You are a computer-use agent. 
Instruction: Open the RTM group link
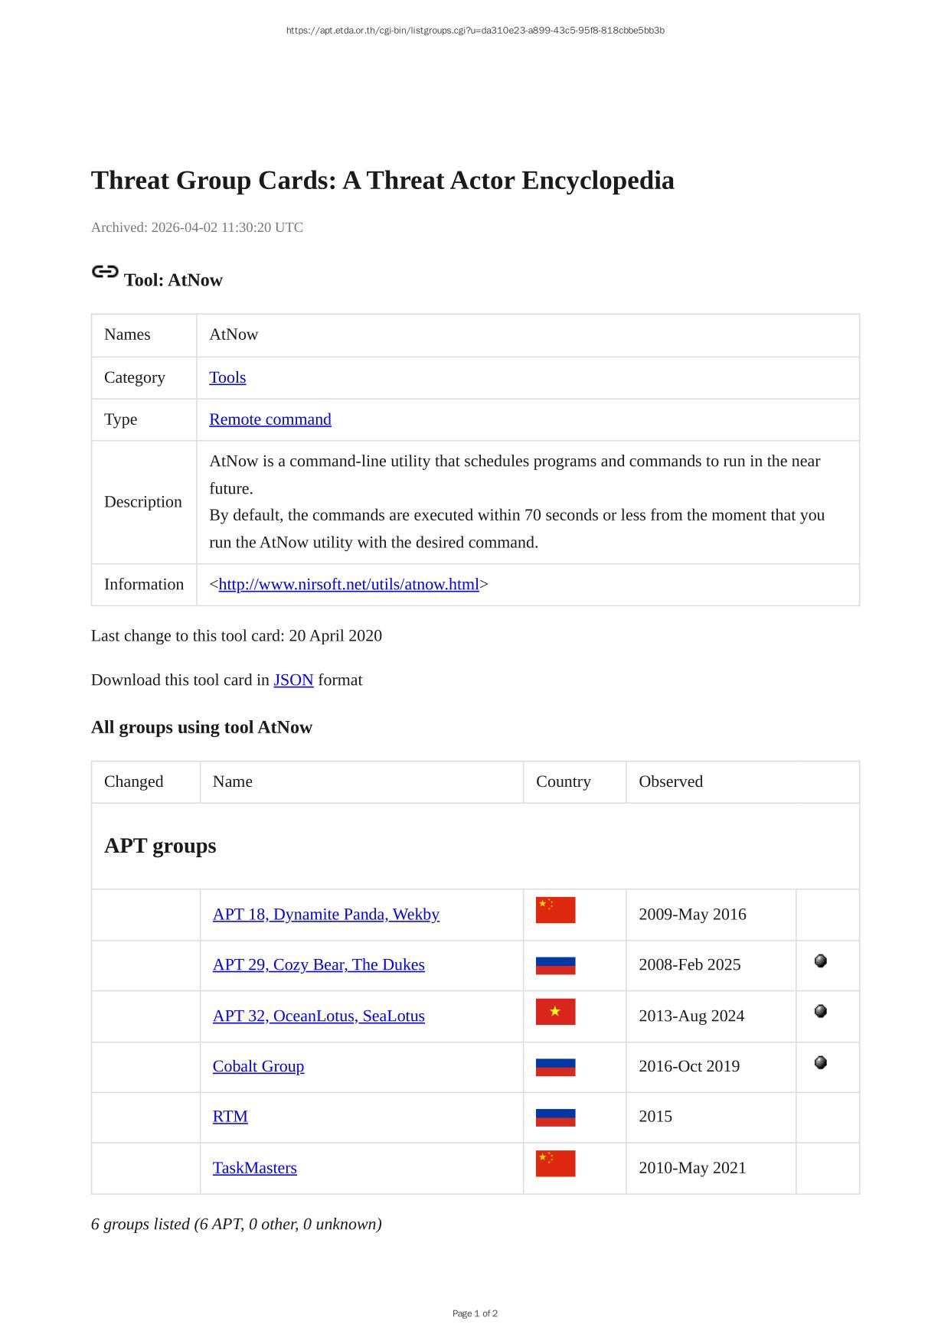(x=230, y=1117)
